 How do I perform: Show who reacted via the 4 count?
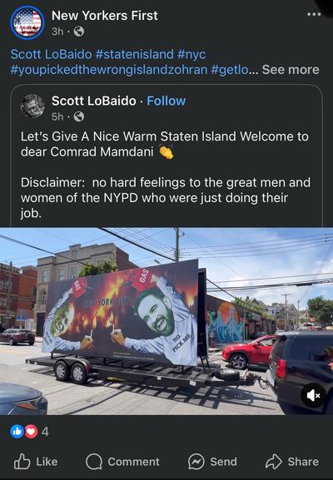[x=45, y=432]
